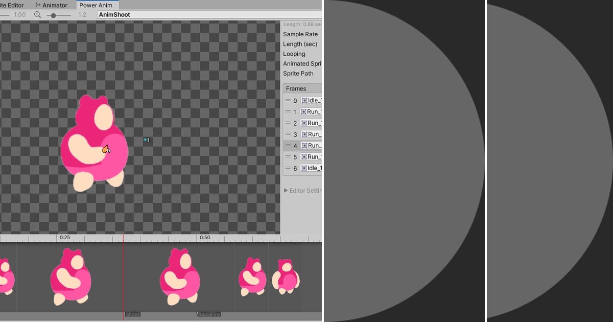Viewport: 613px width, 322px height.
Task: Toggle the Animated Sprite option
Action: (x=302, y=63)
